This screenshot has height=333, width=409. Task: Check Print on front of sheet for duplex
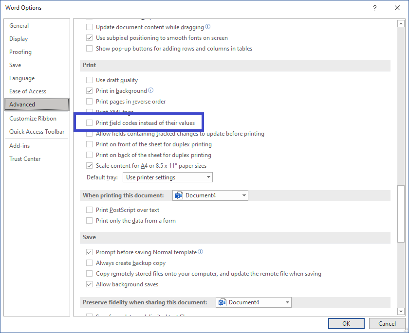click(x=89, y=144)
